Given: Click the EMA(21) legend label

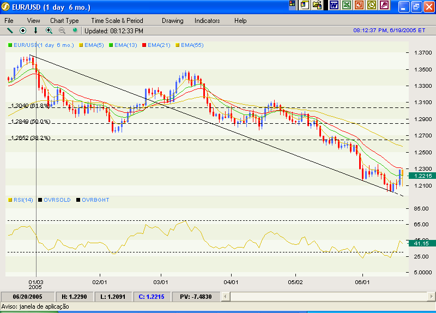Looking at the screenshot, I should pyautogui.click(x=159, y=45).
